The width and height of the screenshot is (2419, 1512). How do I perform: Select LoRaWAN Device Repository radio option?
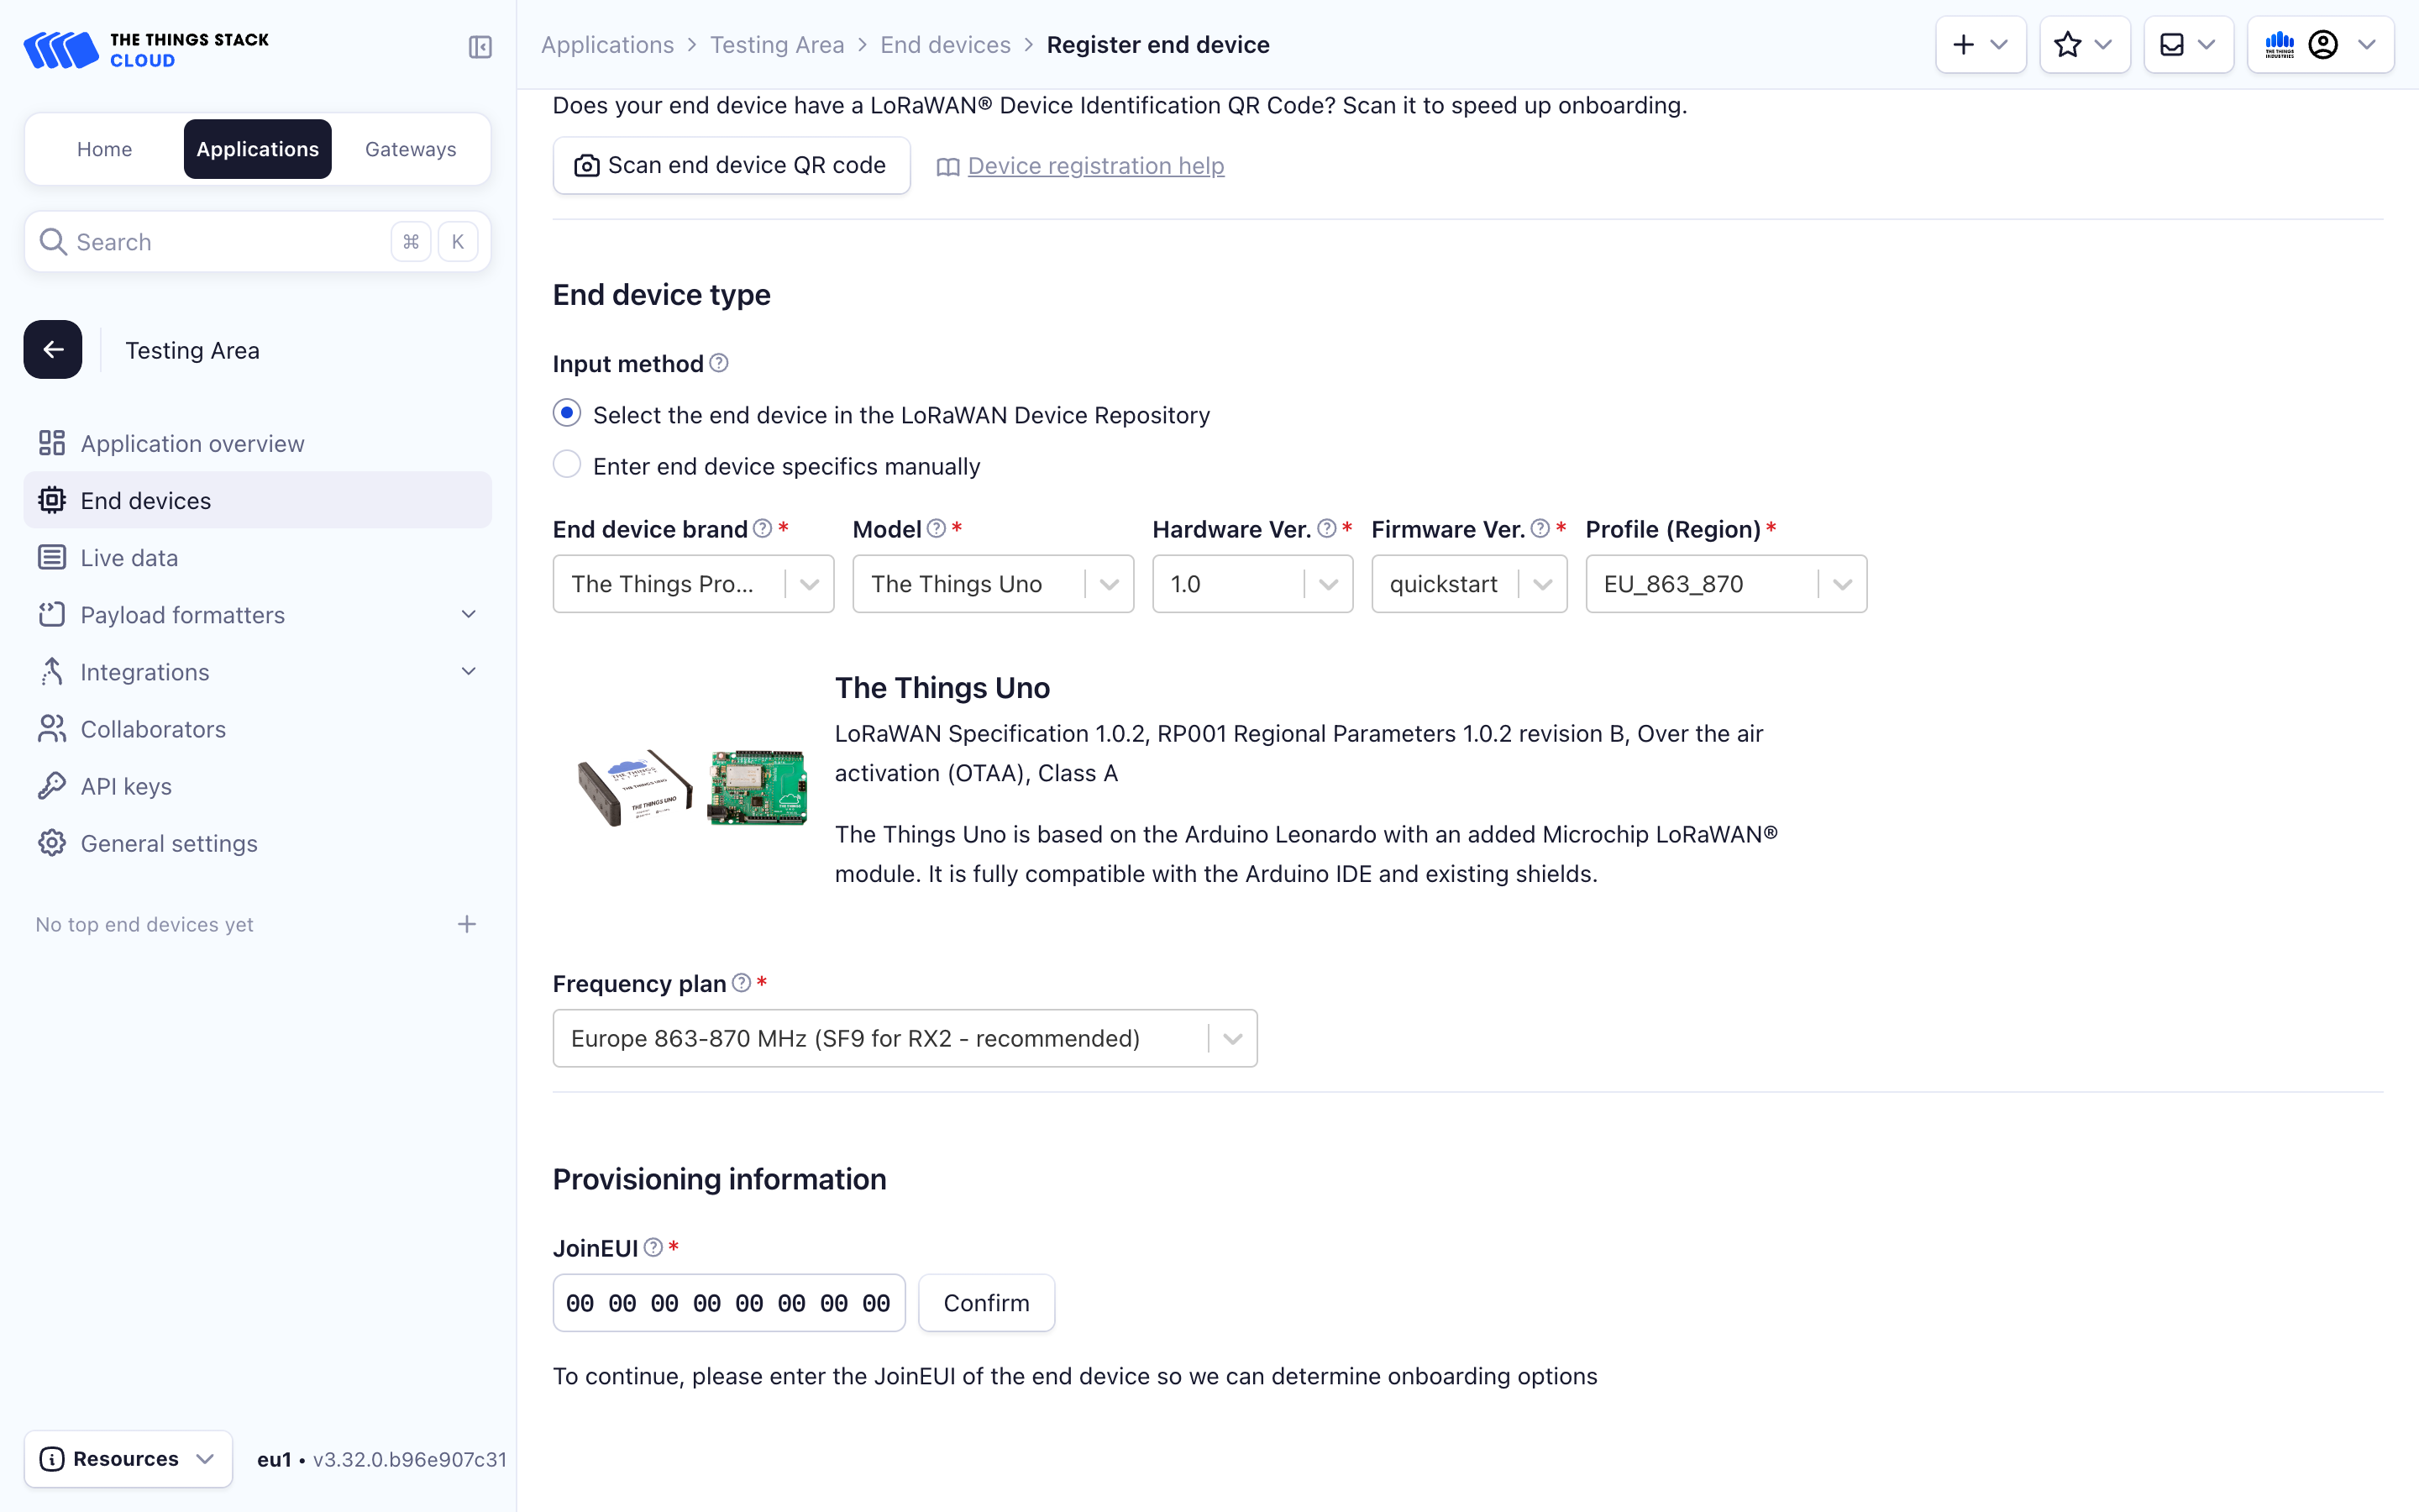(x=567, y=413)
